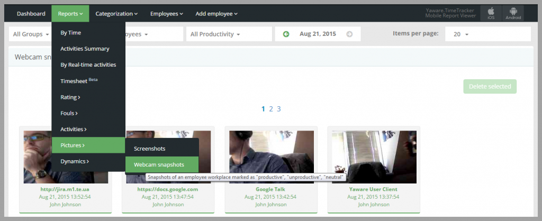
Task: Open the Dashboard tab
Action: (31, 14)
